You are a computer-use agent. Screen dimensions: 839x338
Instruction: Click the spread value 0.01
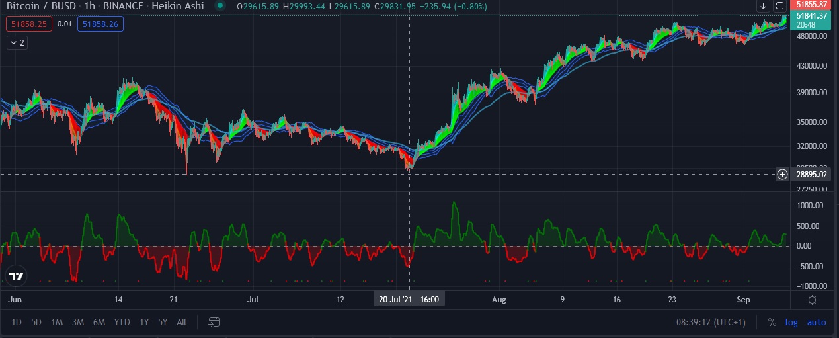click(64, 24)
